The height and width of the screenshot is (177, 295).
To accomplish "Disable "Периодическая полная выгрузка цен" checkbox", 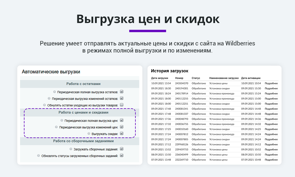I will 122,120.
